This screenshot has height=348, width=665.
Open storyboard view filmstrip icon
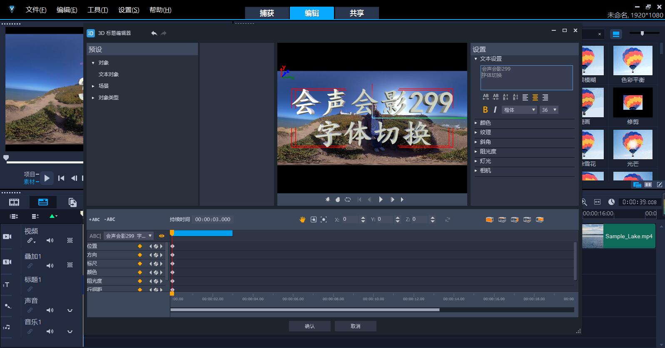[x=14, y=202]
